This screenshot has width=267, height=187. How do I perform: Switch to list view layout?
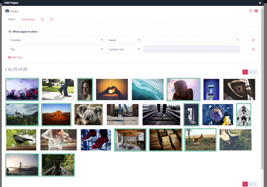point(256,11)
